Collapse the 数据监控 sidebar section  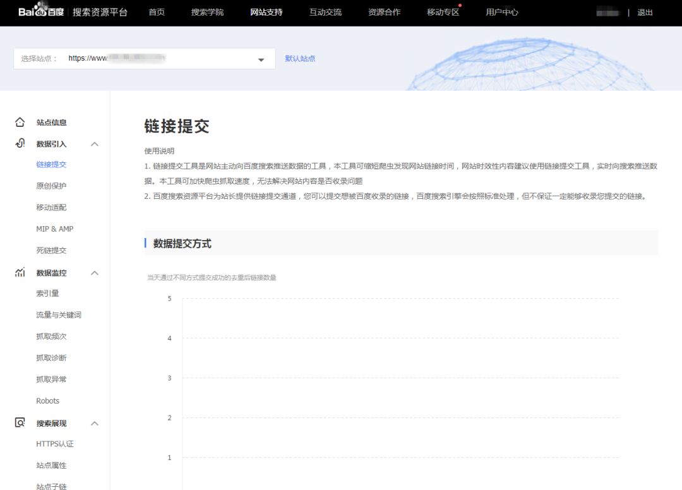tap(94, 273)
